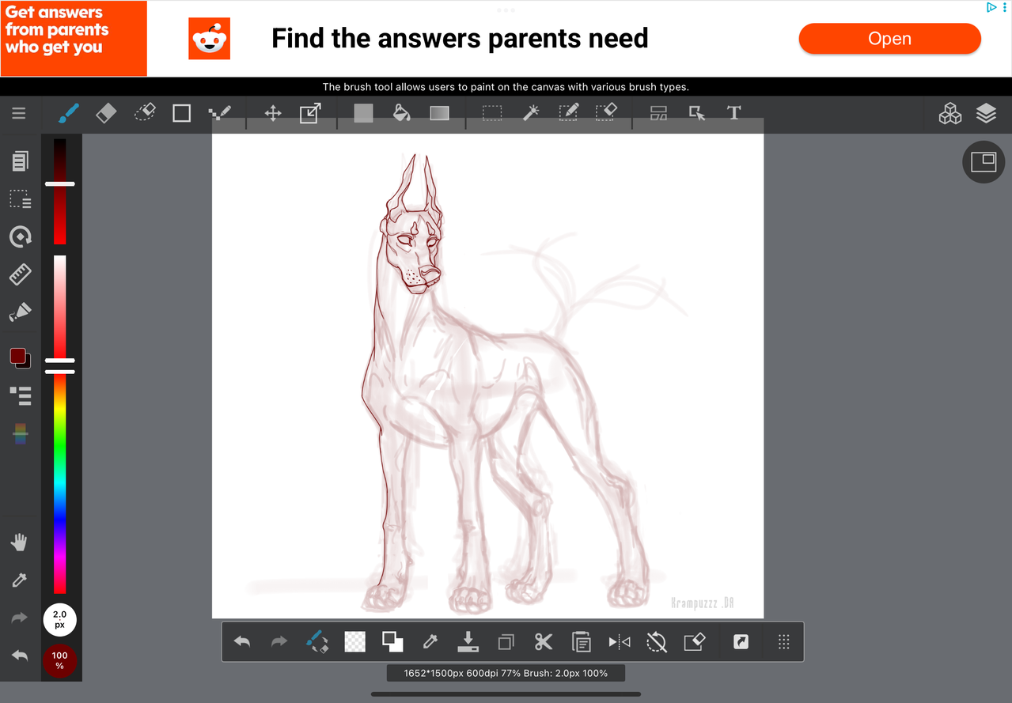Toggle the navigator window button
This screenshot has width=1012, height=703.
pos(984,161)
